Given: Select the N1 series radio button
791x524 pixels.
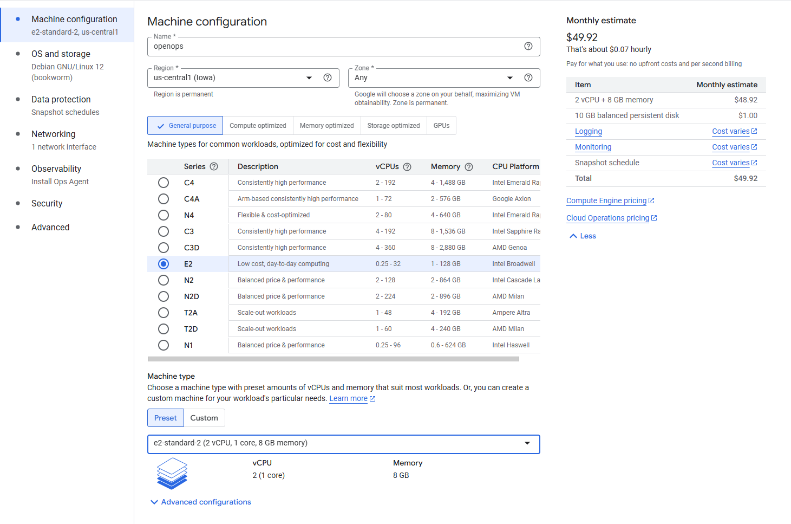Looking at the screenshot, I should (164, 345).
